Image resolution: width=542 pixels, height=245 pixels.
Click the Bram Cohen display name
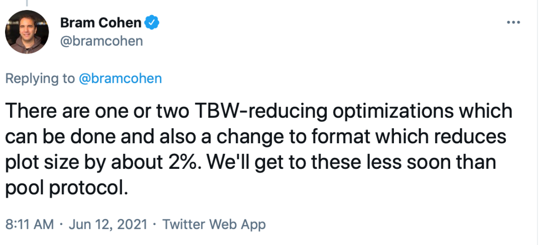pos(100,23)
